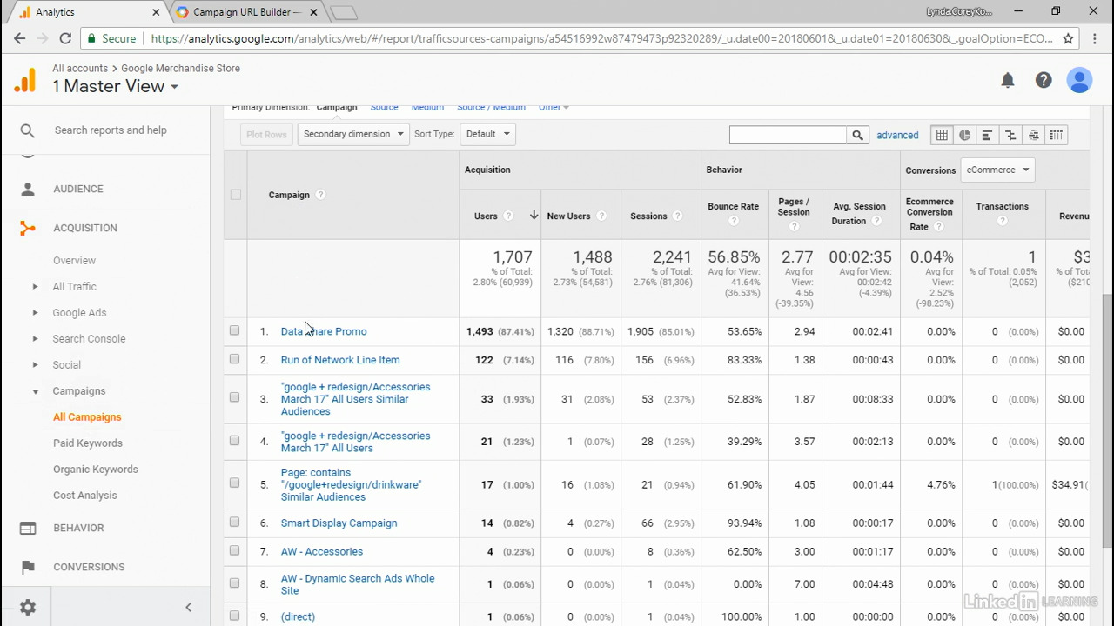This screenshot has height=626, width=1114.
Task: Click the Search reports and help field
Action: (111, 130)
